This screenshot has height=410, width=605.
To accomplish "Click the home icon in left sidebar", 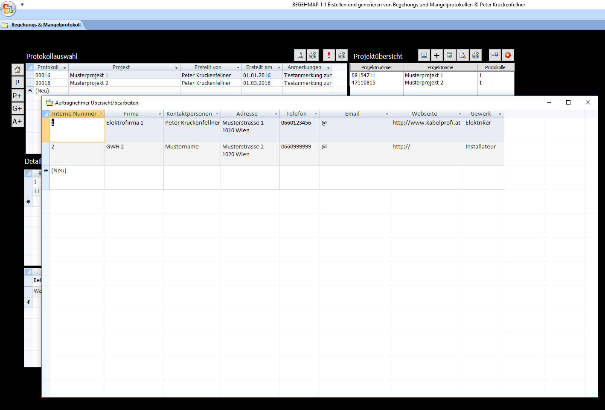I will coord(17,70).
